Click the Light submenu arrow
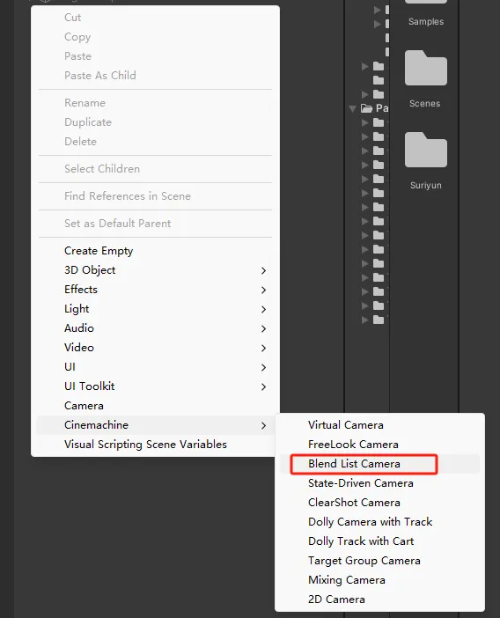This screenshot has height=618, width=500. coord(263,309)
